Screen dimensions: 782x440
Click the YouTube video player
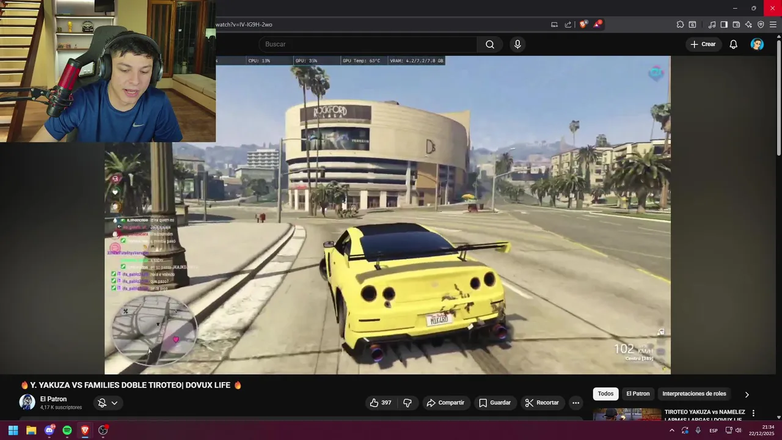(x=387, y=215)
